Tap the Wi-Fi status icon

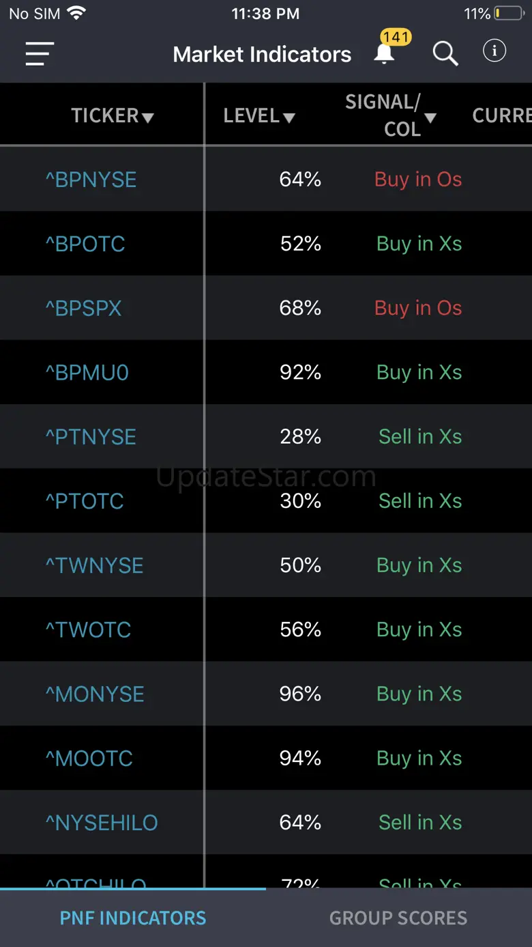(76, 13)
